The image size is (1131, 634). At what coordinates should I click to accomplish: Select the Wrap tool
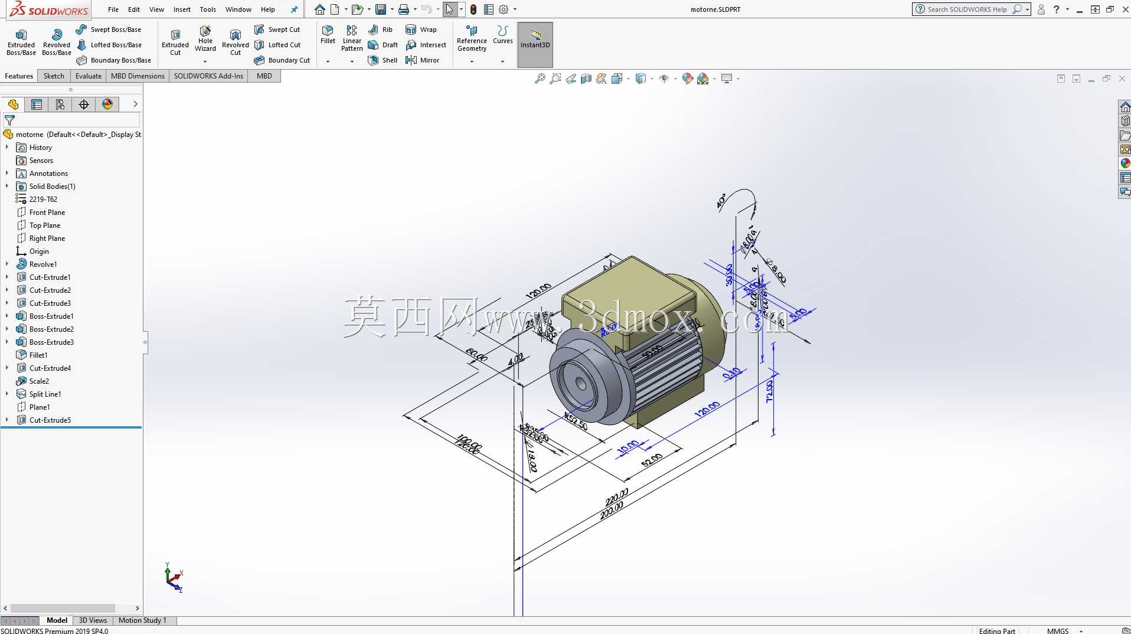(x=421, y=30)
